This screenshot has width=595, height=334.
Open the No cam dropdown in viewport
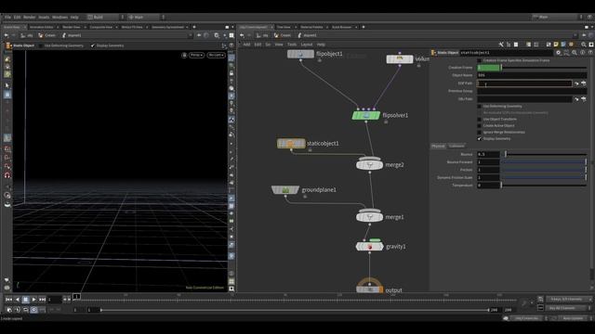(216, 55)
